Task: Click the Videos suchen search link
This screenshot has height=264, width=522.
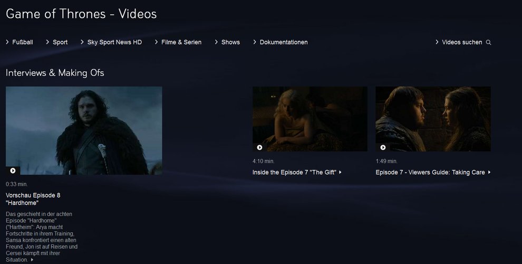Action: click(x=462, y=42)
